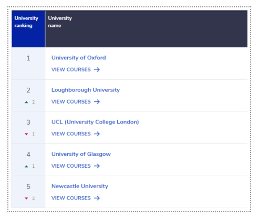Open the University of Oxford link
This screenshot has height=216, width=259.
[79, 58]
